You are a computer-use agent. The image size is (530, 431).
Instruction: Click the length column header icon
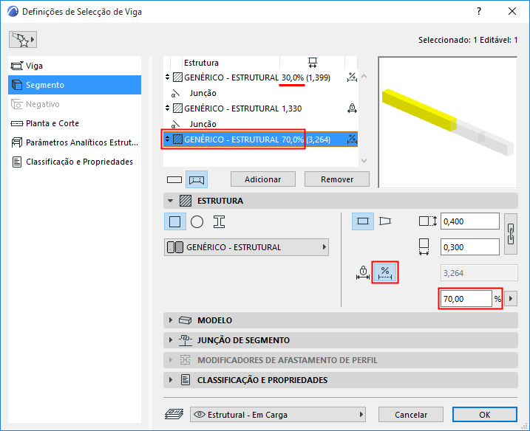click(313, 63)
